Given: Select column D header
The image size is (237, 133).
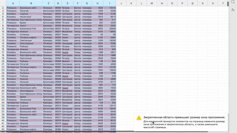Looking at the screenshot, I should coord(58,3).
